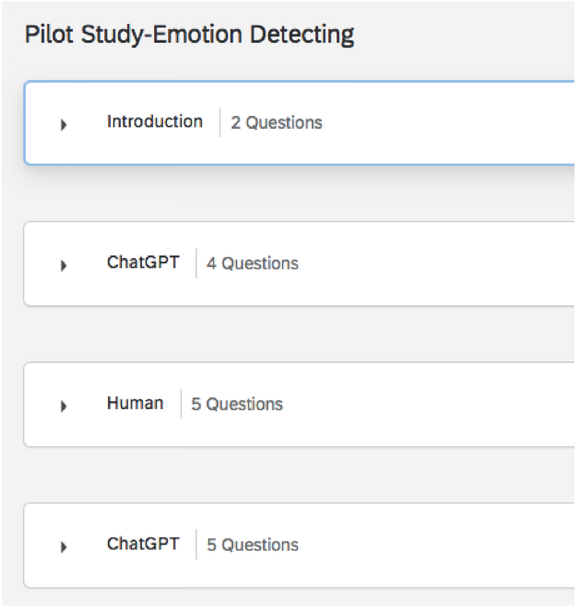The image size is (576, 608).
Task: Click the Human block name
Action: (x=135, y=403)
